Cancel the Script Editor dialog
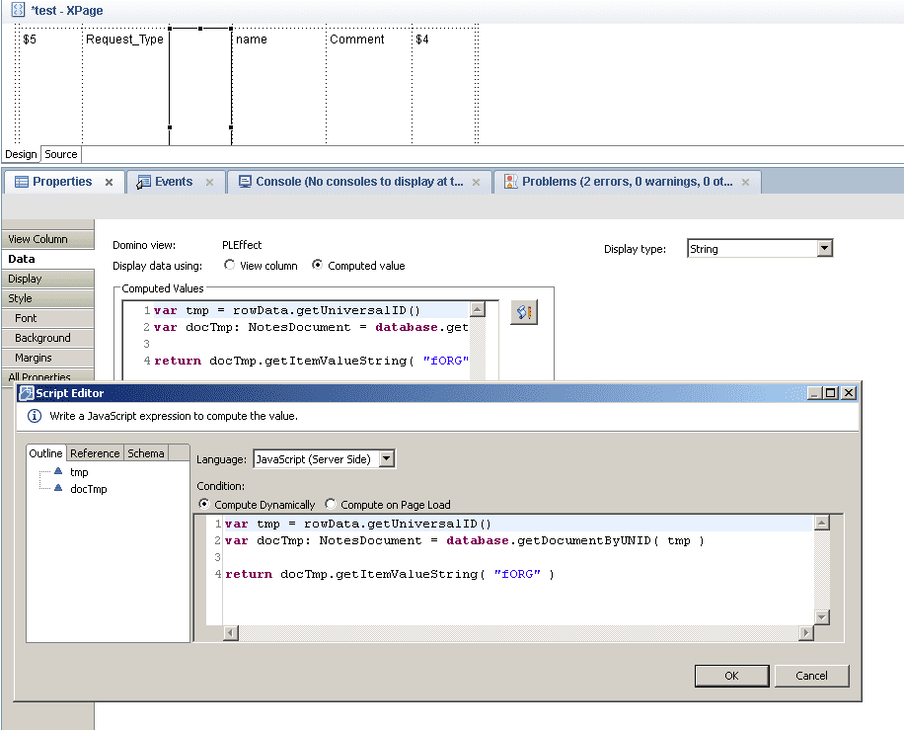The height and width of the screenshot is (730, 904). (811, 676)
